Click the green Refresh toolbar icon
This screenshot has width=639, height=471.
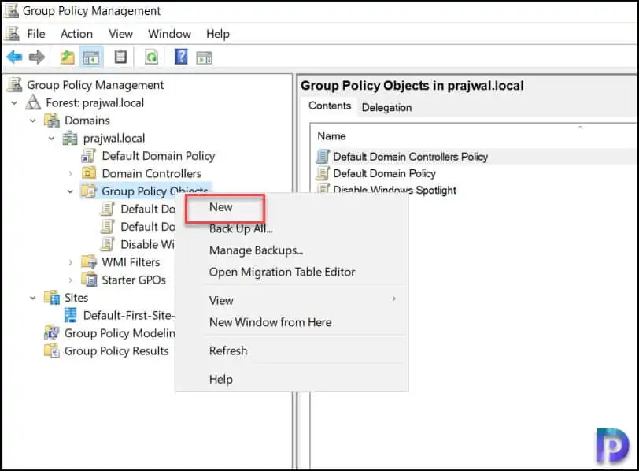coord(151,57)
